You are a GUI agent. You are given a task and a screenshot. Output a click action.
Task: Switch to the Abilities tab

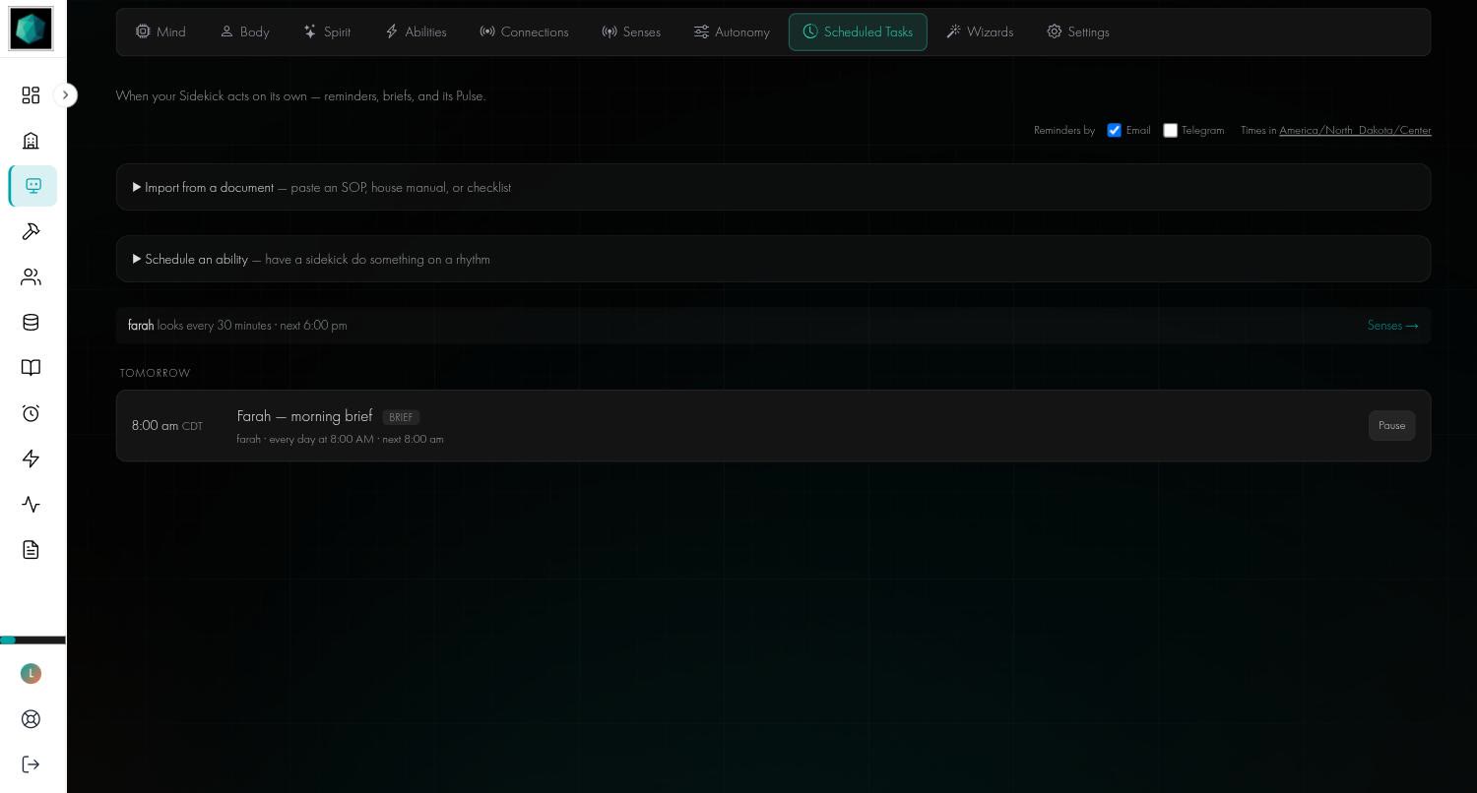tap(416, 31)
